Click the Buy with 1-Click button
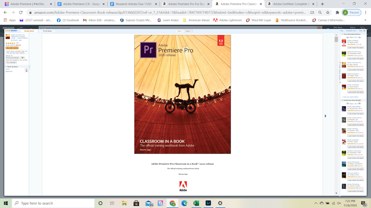 pos(12,48)
